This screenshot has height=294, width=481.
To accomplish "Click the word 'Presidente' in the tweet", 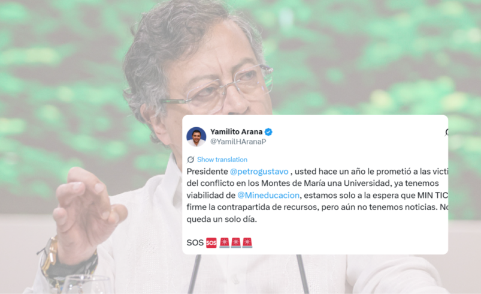I will [x=207, y=172].
